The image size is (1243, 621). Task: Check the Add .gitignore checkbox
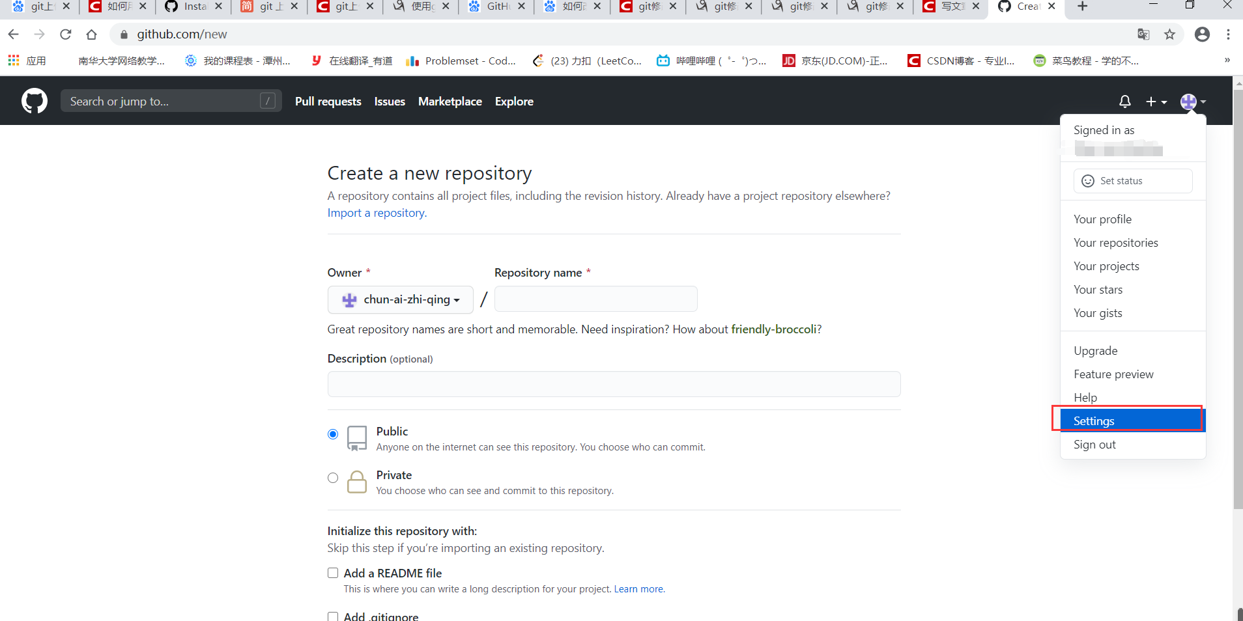(333, 616)
